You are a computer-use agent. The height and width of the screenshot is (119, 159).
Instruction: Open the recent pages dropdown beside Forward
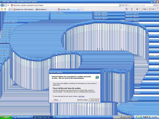[8, 5]
